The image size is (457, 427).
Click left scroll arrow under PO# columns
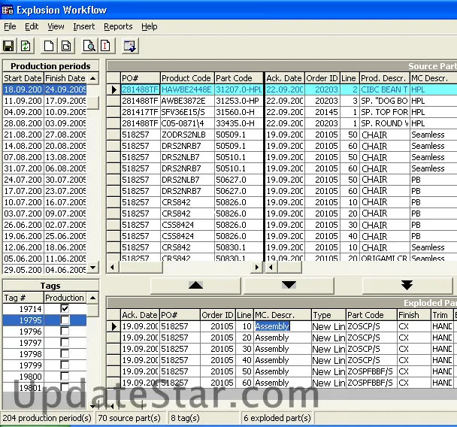point(113,267)
